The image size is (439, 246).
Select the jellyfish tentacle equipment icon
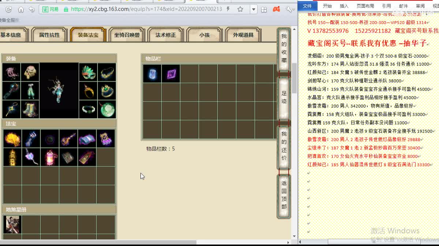point(11,72)
